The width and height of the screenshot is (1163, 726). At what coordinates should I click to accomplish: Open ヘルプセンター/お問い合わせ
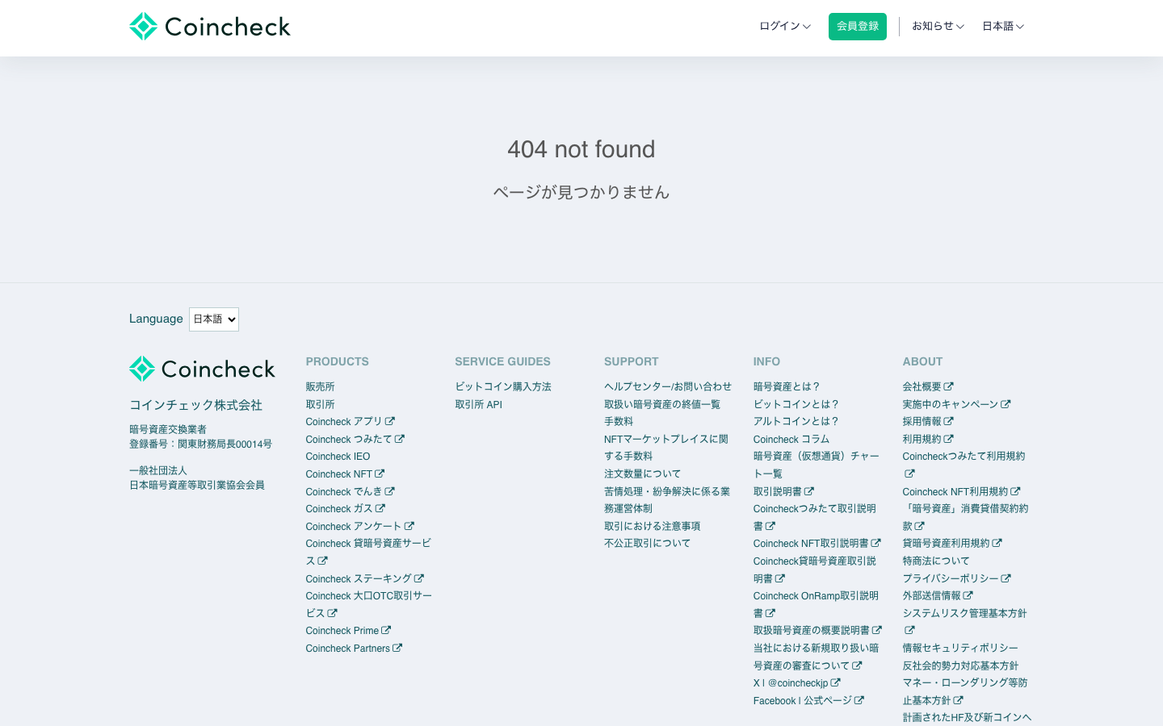668,387
